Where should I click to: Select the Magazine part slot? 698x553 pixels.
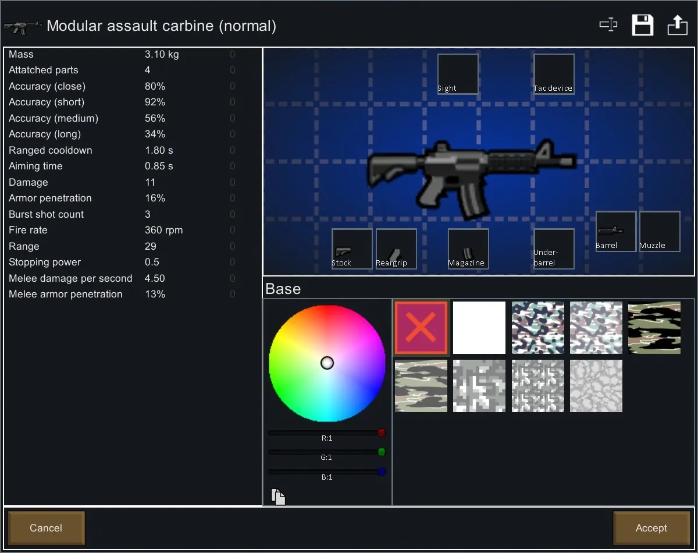[468, 249]
